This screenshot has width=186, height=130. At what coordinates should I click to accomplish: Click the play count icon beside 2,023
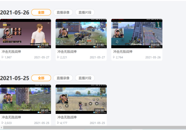(3, 123)
